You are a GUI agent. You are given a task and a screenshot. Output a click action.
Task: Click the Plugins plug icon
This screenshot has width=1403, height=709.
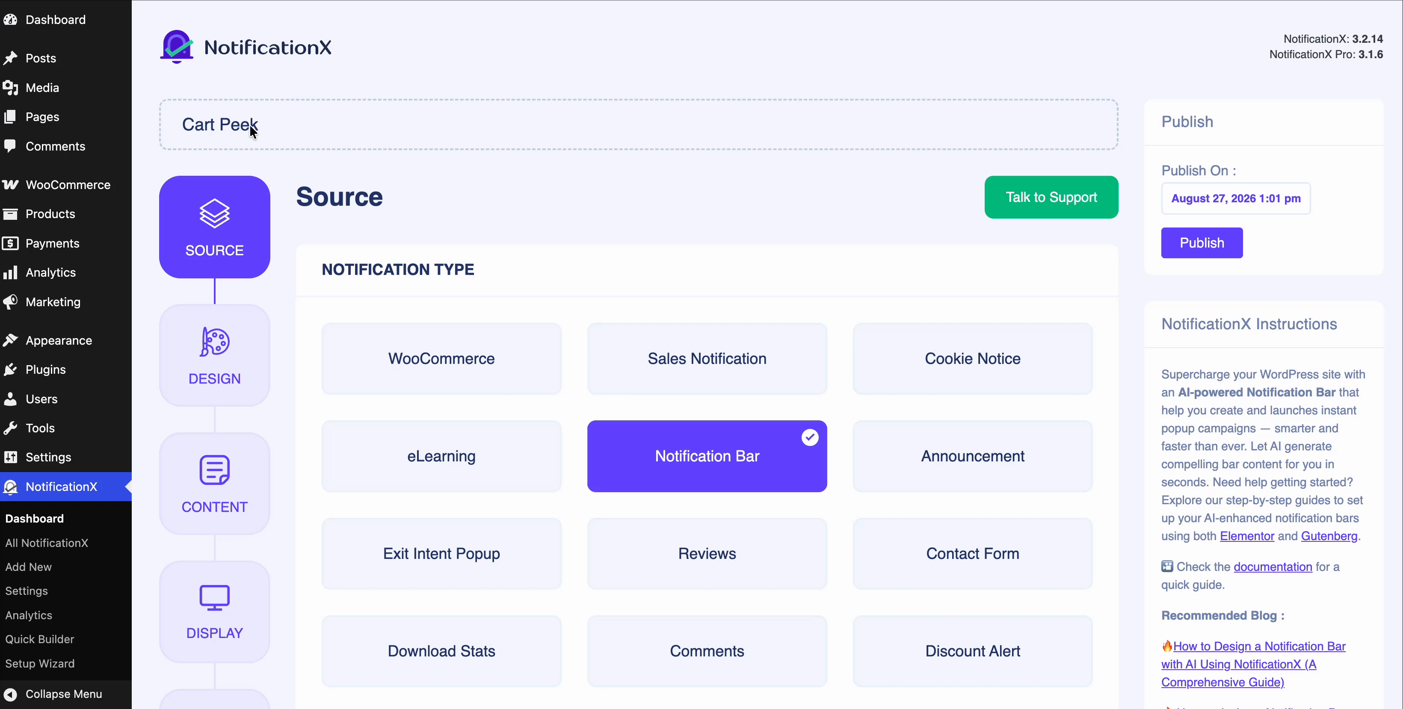(10, 369)
